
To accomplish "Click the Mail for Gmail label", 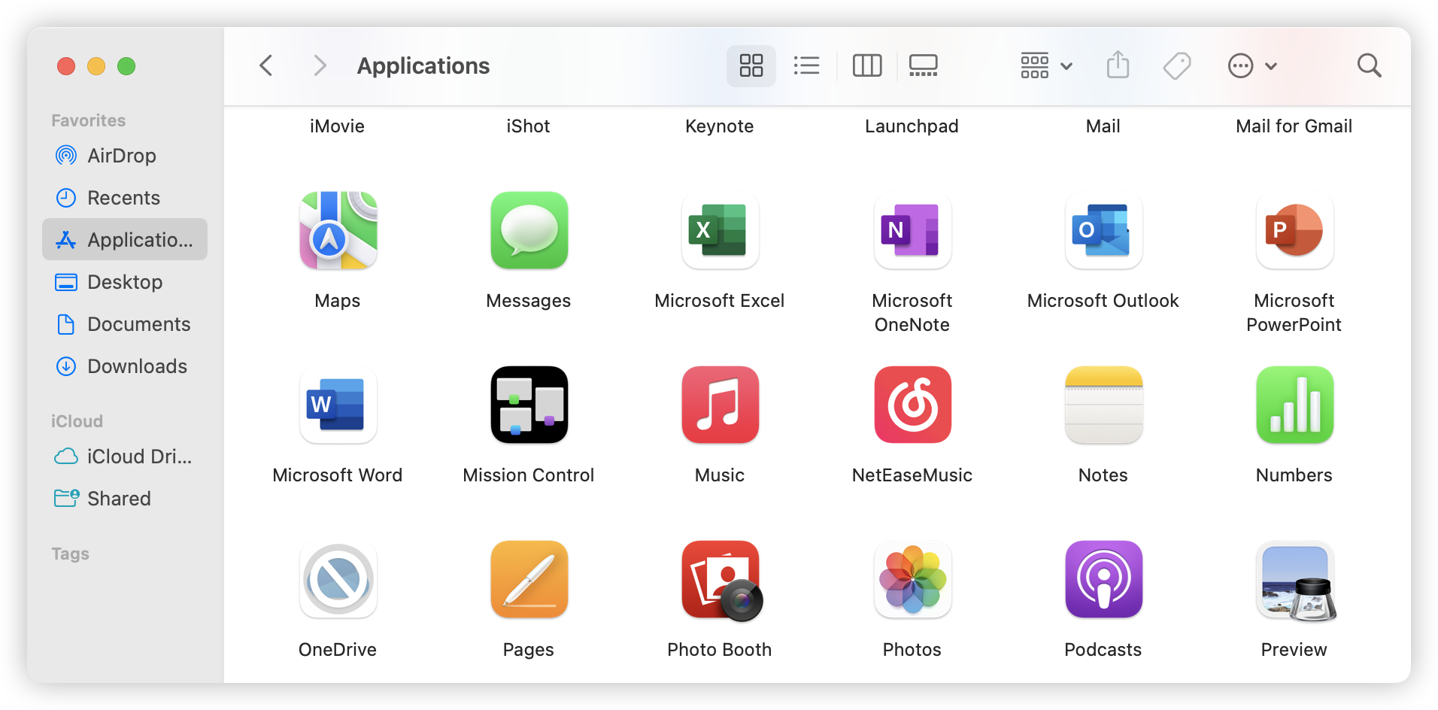I will pyautogui.click(x=1294, y=126).
